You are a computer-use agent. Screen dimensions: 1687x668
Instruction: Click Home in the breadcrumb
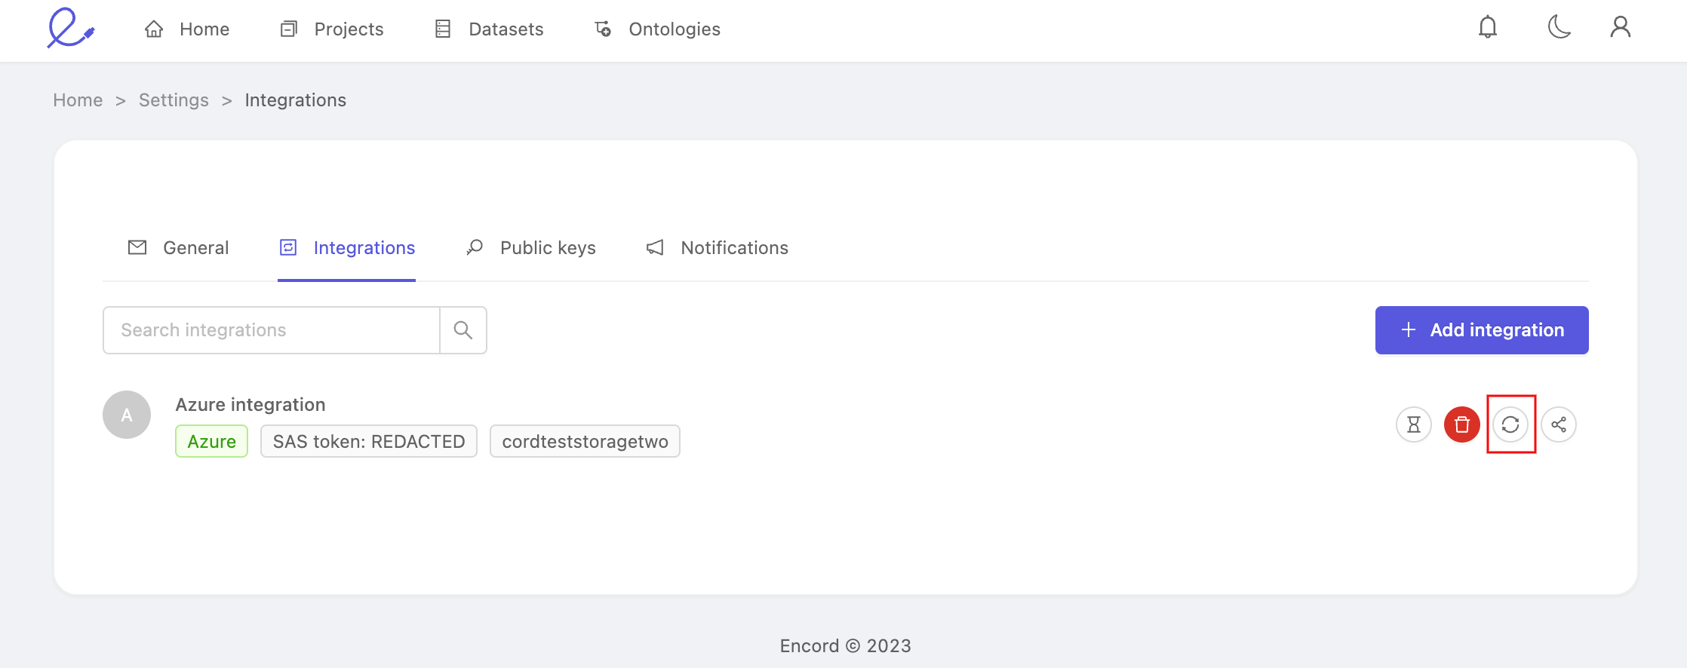pos(78,100)
